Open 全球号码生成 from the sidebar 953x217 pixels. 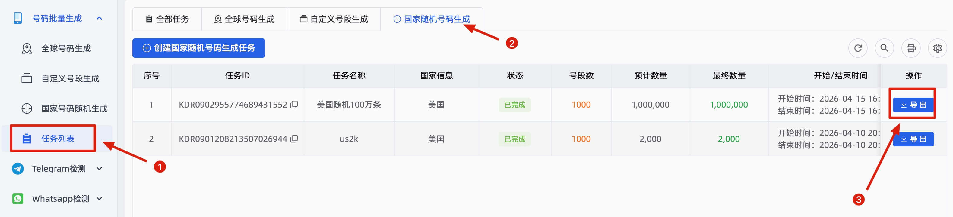[x=66, y=48]
